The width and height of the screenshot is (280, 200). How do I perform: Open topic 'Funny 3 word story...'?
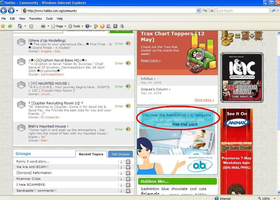click(x=33, y=161)
